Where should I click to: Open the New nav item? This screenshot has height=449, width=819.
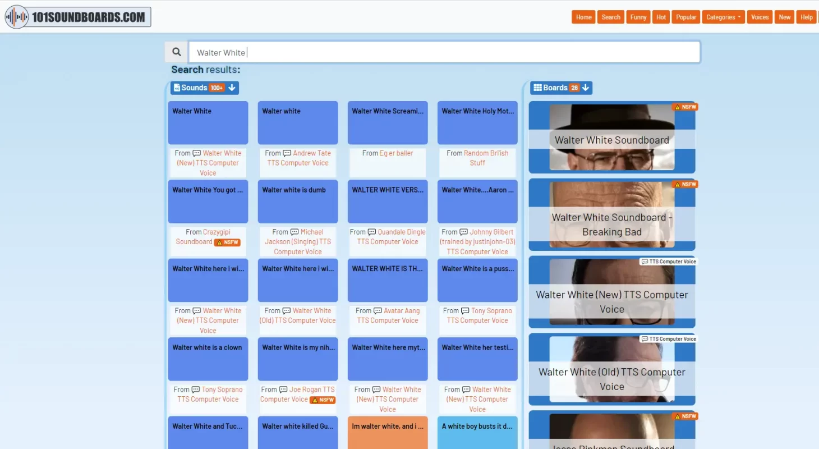pos(785,17)
